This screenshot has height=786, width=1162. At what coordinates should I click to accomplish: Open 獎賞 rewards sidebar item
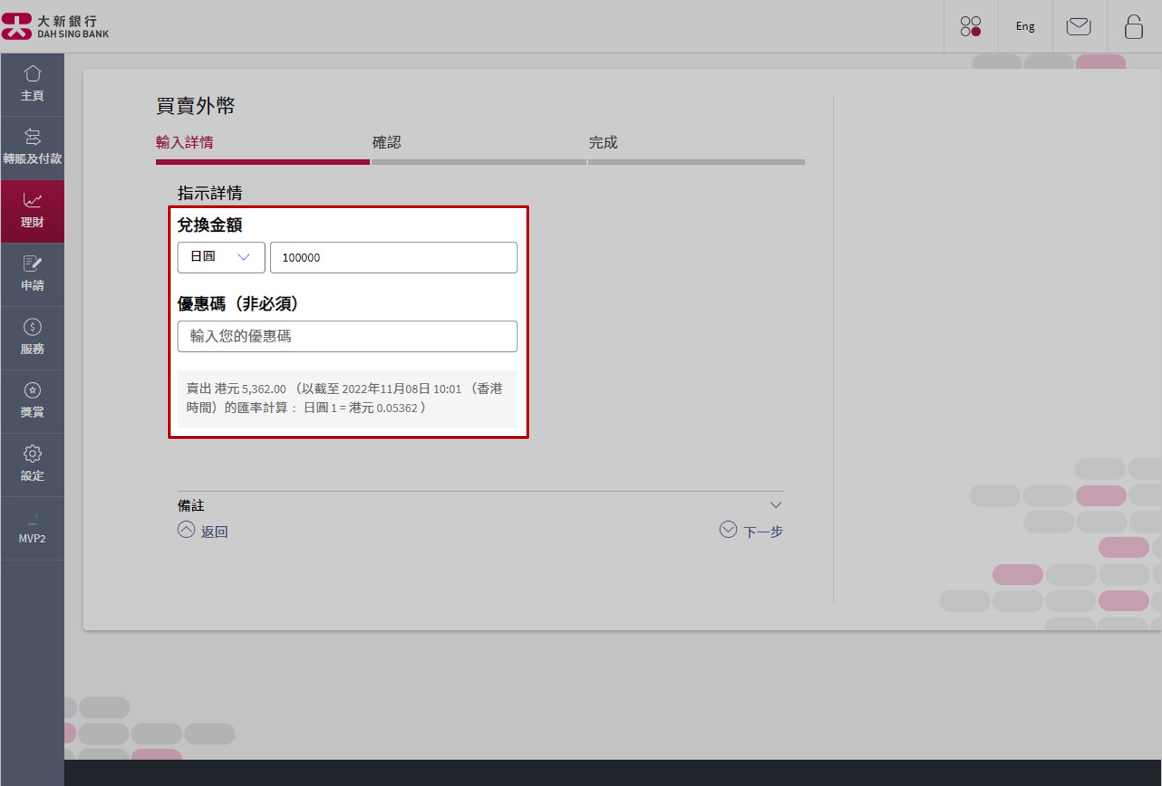[32, 401]
